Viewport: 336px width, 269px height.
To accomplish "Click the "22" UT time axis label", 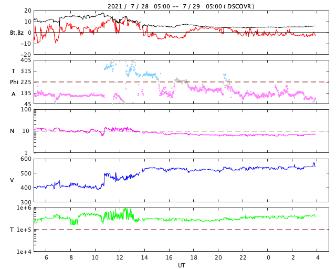I will (243, 257).
